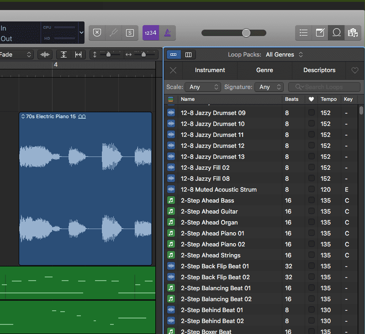This screenshot has width=365, height=334.
Task: Open the media Browsers icon
Action: coord(353,33)
